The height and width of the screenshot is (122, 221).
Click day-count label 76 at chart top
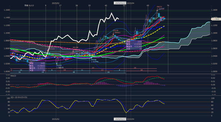168,5
